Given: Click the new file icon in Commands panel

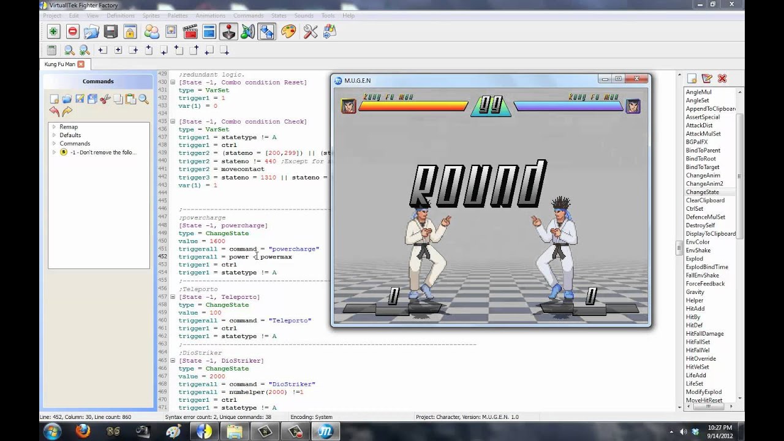Looking at the screenshot, I should 54,99.
